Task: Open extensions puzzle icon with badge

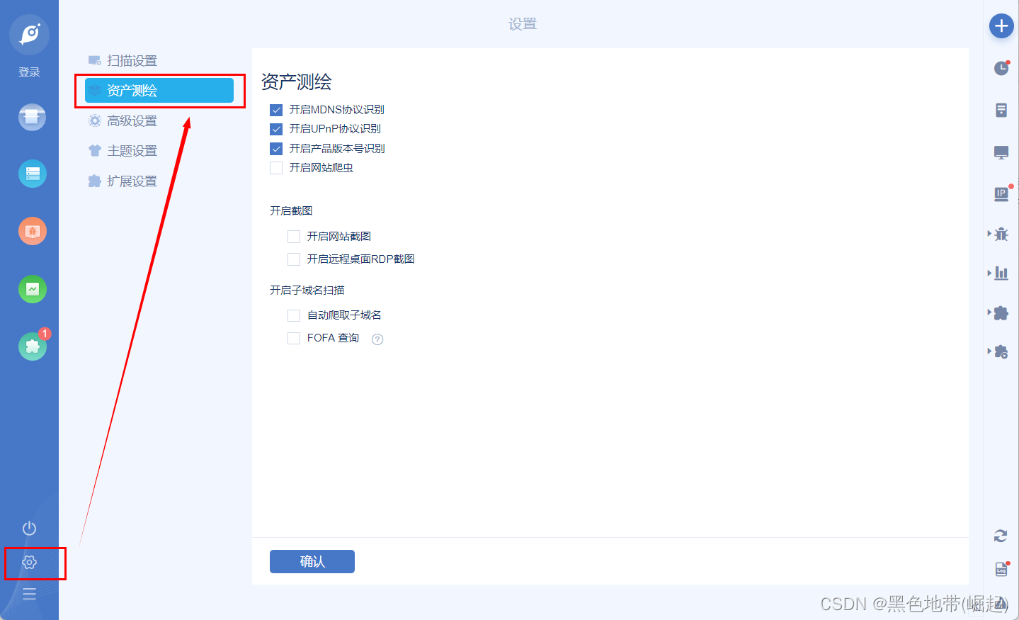Action: [x=33, y=346]
